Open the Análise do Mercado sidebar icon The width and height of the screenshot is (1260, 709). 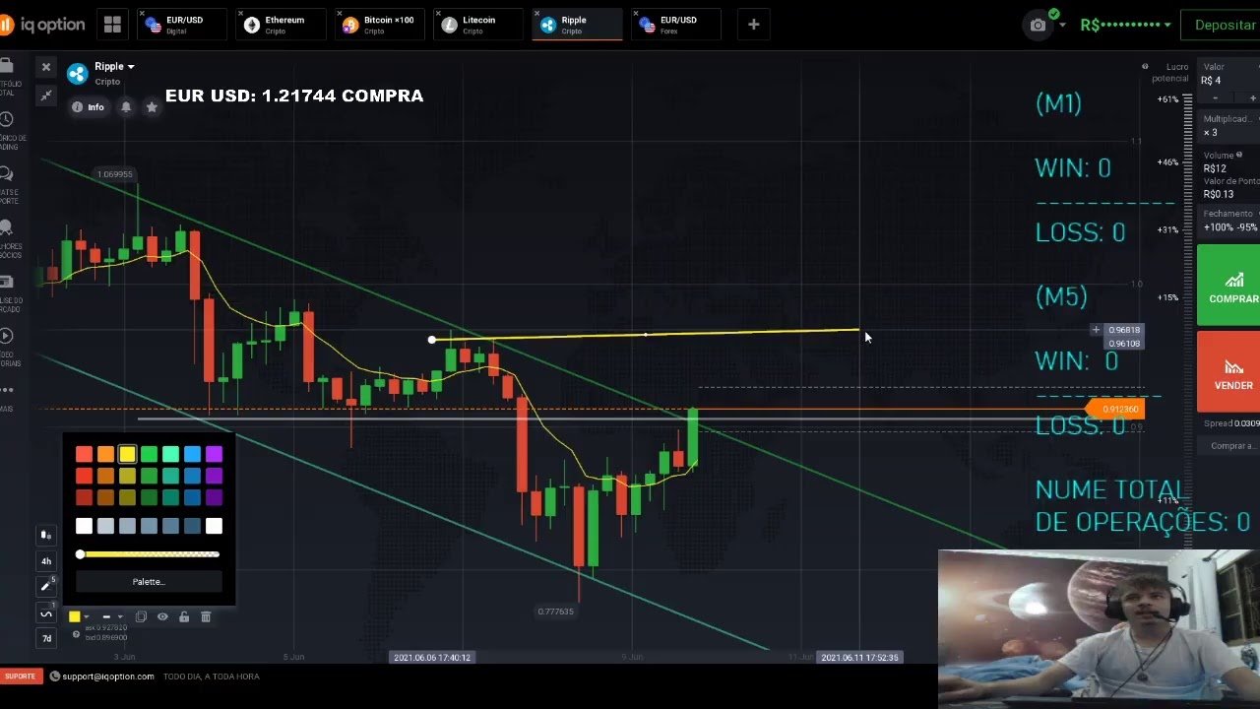pyautogui.click(x=7, y=282)
